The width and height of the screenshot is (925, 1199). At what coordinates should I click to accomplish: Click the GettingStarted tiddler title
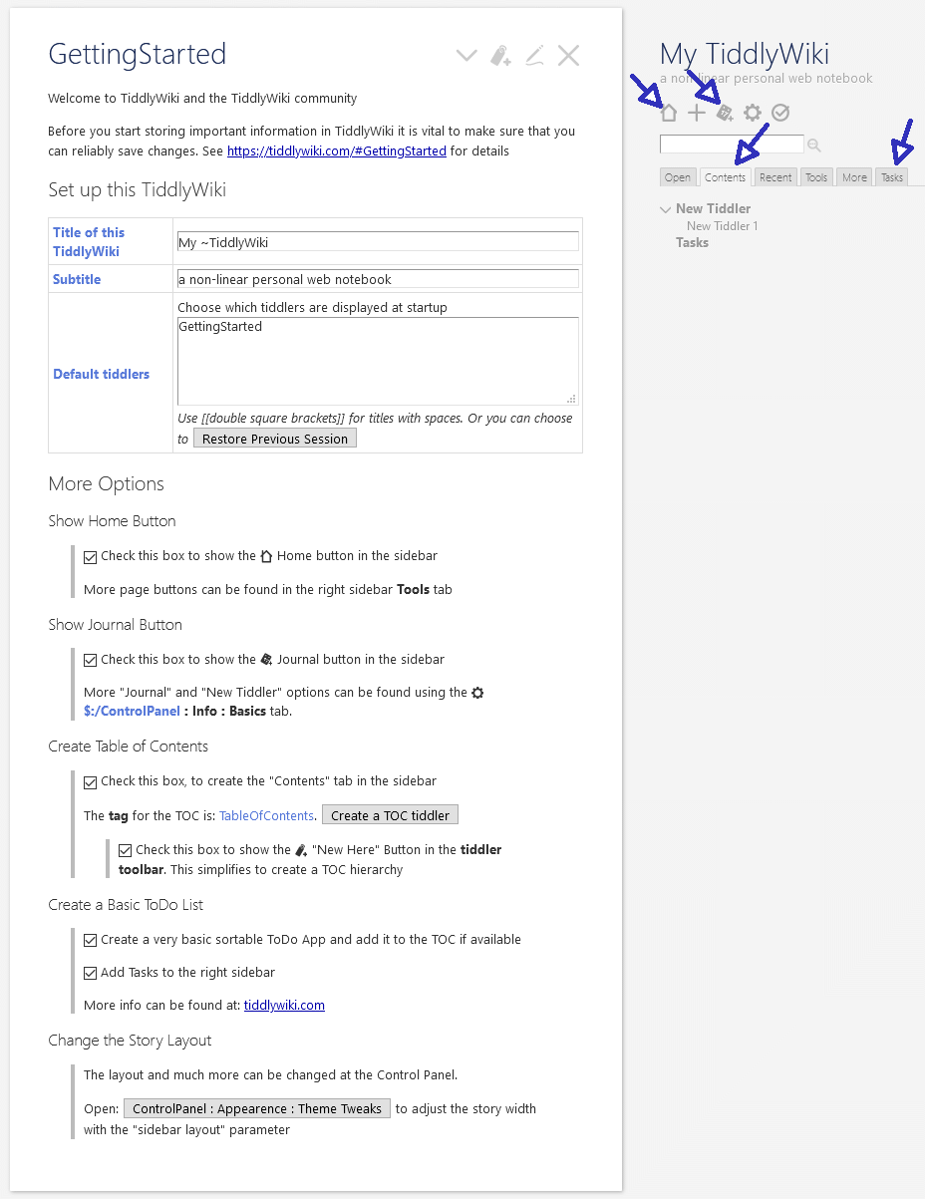[x=138, y=54]
